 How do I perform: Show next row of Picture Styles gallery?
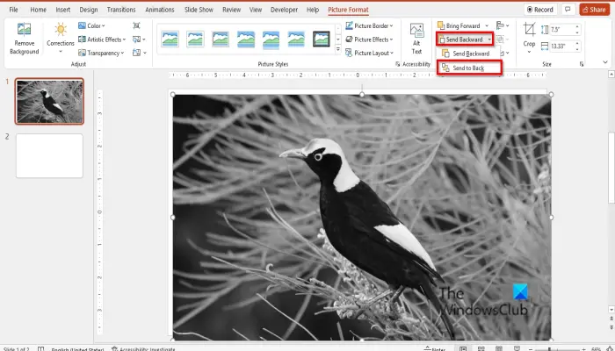coord(338,39)
